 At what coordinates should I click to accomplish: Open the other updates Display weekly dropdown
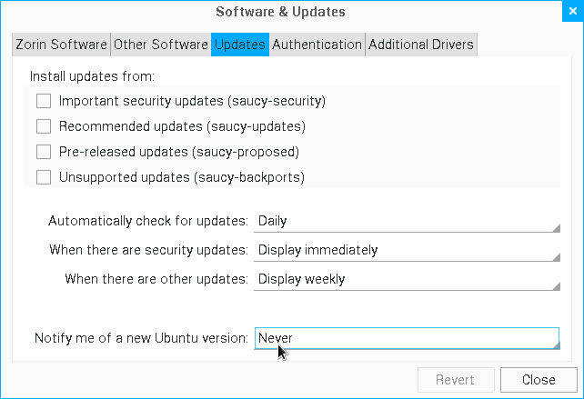click(x=407, y=279)
